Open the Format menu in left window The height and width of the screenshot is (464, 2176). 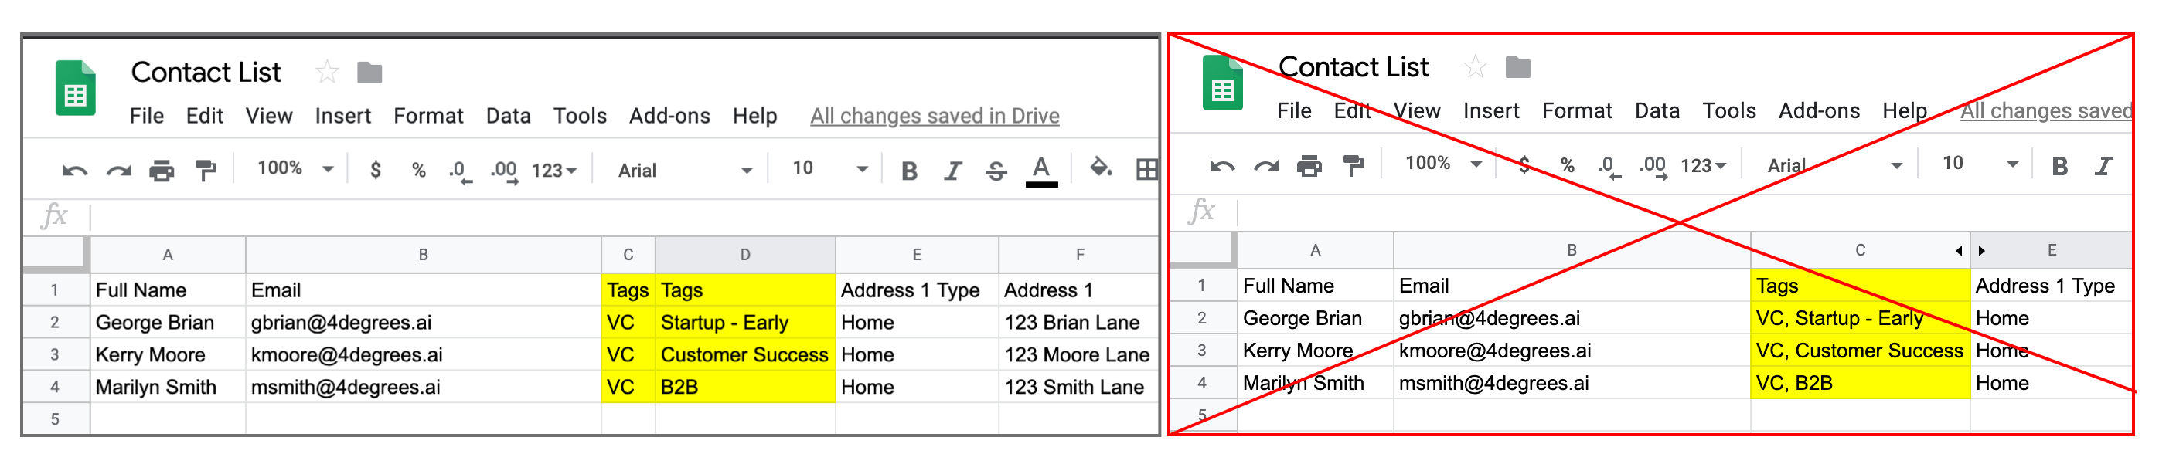coord(428,116)
